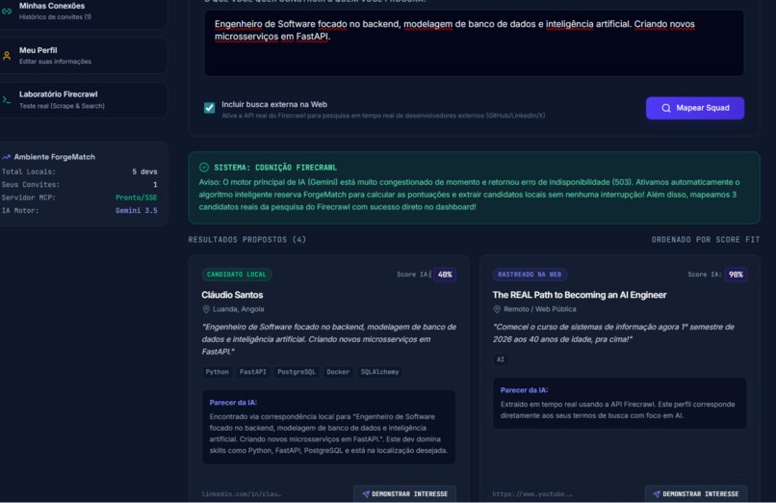The height and width of the screenshot is (503, 776).
Task: Click the RASTREADO NA WEB badge
Action: [x=530, y=275]
